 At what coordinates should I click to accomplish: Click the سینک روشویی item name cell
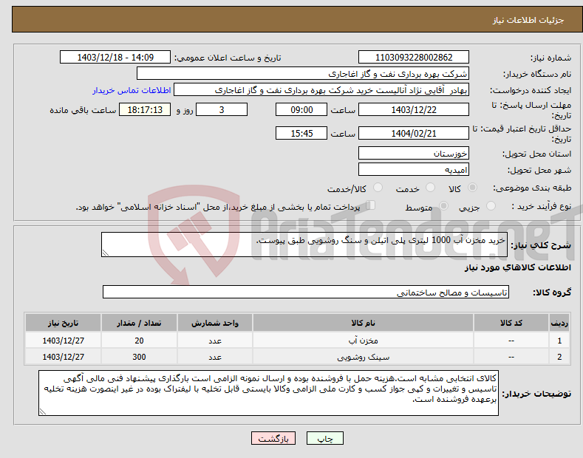(x=363, y=357)
